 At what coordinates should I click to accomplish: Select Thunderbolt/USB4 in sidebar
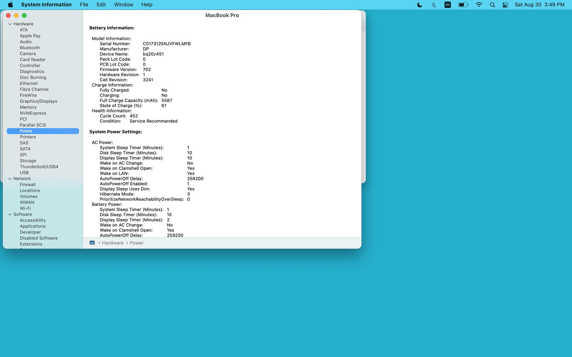click(x=39, y=167)
